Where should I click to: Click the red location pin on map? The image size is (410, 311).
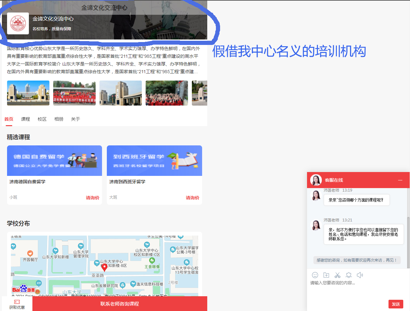coord(104,268)
